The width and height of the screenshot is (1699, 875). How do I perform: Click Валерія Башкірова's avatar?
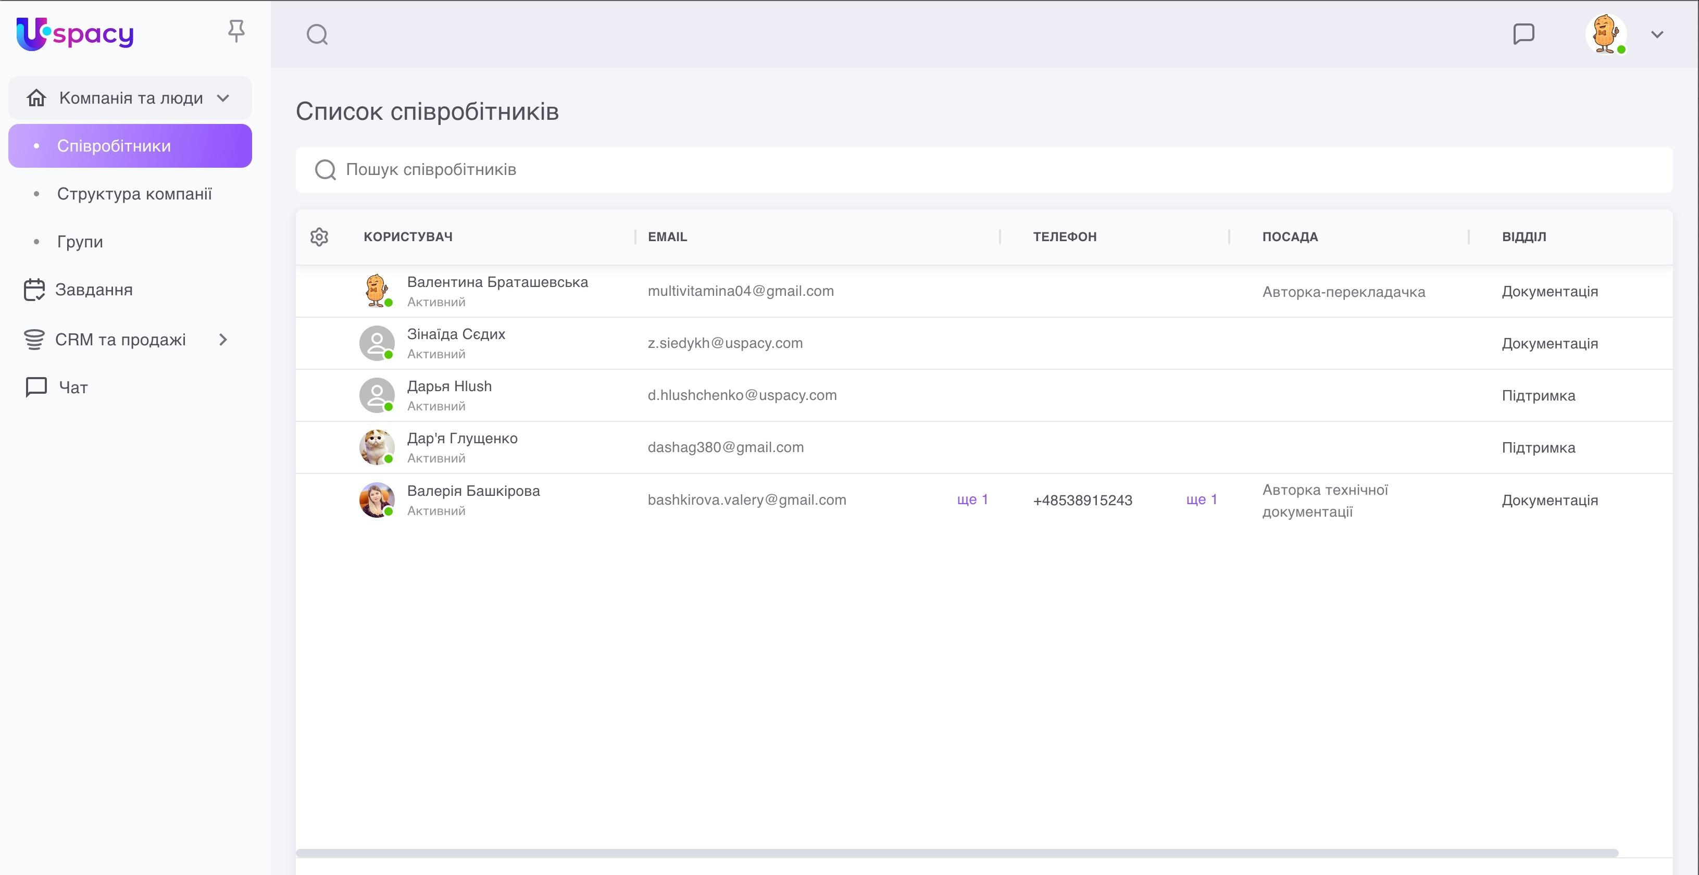(377, 500)
